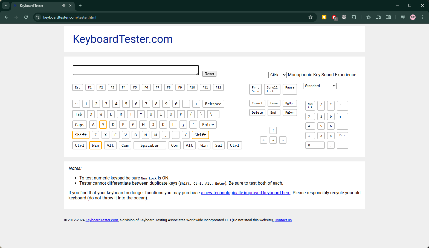Click the address bar URL
This screenshot has width=429, height=248.
[70, 17]
